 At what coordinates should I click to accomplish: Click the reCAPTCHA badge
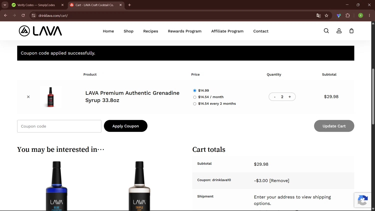point(362,200)
